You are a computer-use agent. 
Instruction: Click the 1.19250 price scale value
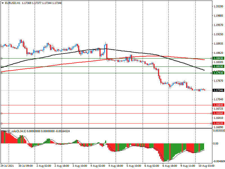[x=219, y=34]
